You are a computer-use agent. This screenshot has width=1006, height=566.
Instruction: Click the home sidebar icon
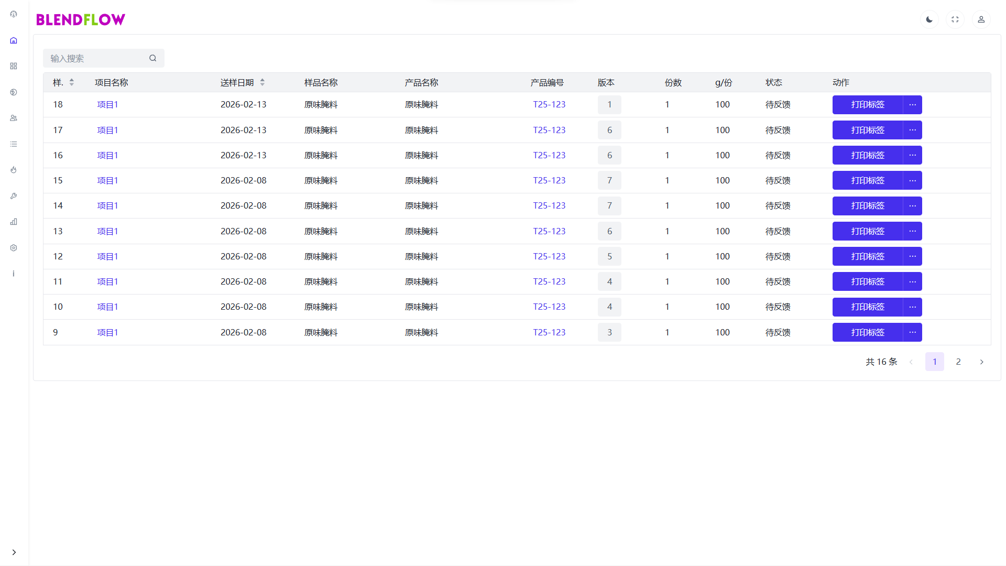coord(14,40)
